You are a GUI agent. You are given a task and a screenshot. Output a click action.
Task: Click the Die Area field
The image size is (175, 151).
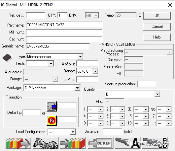(x=134, y=59)
